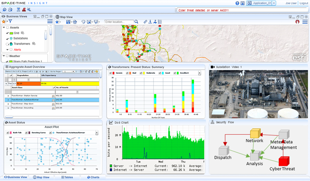Switch to the Tables bottom tab

coord(67,177)
